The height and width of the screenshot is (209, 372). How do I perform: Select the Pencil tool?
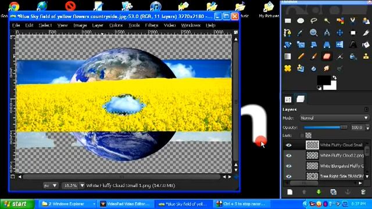[301, 56]
